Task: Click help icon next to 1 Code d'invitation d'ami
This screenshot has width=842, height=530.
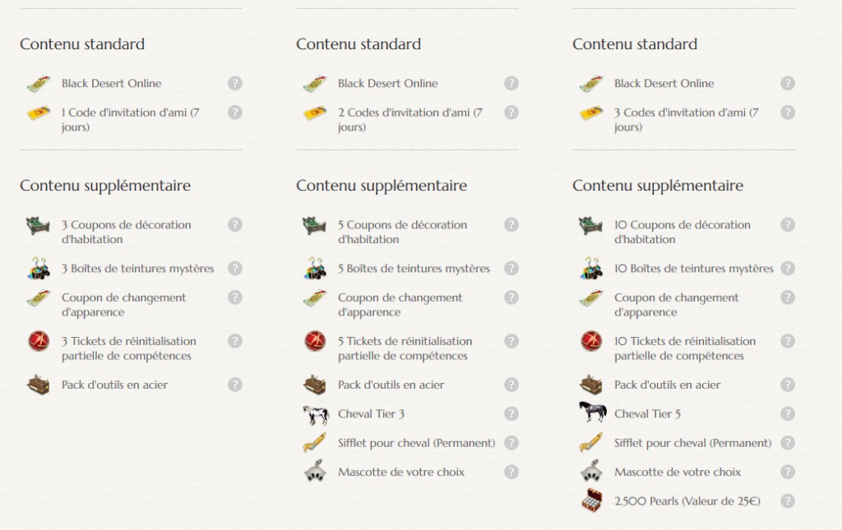Action: (x=235, y=113)
